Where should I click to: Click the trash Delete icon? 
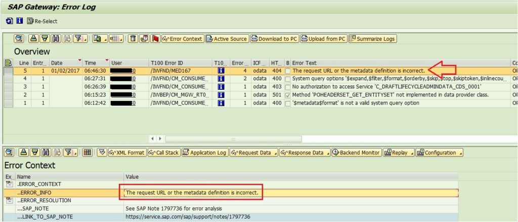click(x=133, y=39)
